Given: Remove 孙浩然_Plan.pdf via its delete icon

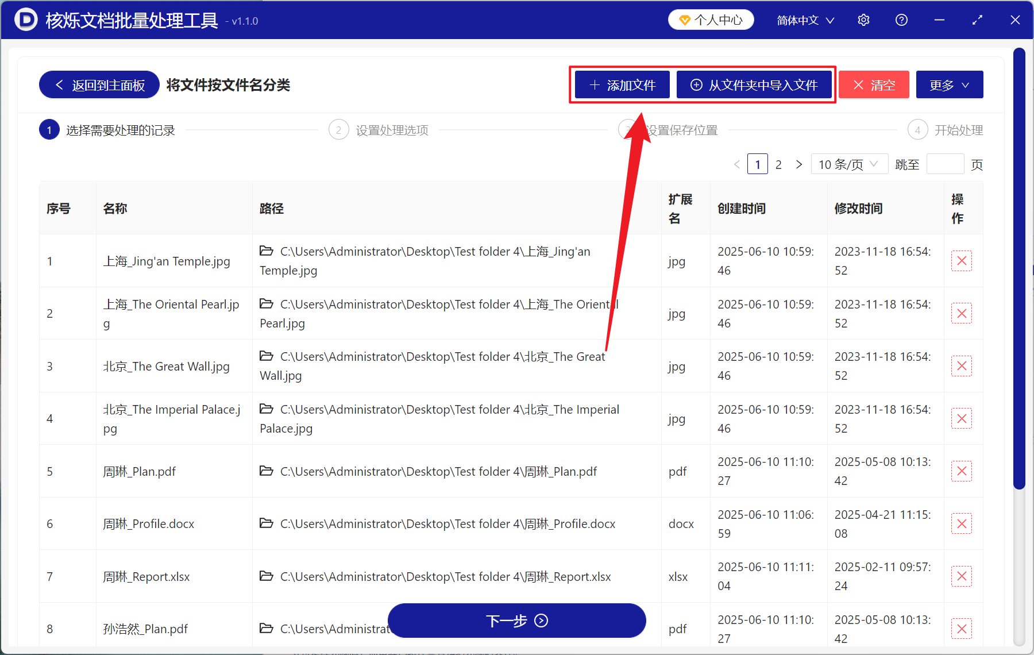Looking at the screenshot, I should coord(962,628).
